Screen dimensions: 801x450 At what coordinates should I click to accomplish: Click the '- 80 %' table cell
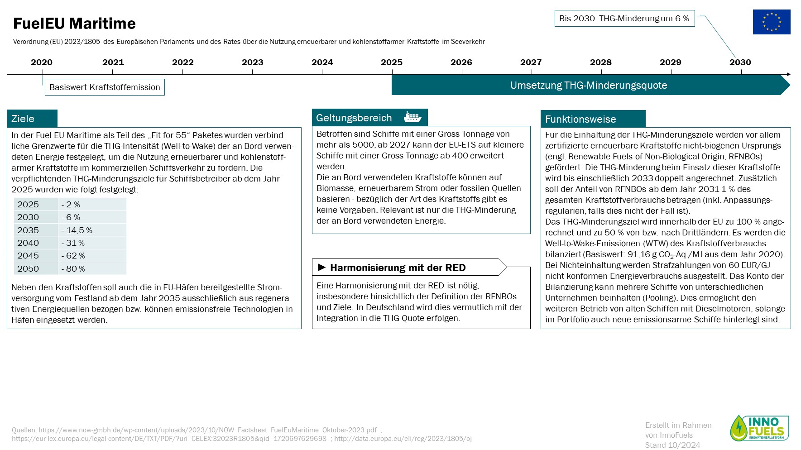pyautogui.click(x=92, y=269)
